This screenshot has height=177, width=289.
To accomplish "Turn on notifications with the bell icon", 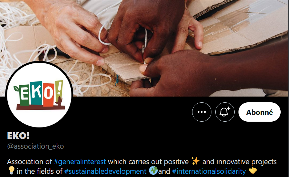I will 225,112.
